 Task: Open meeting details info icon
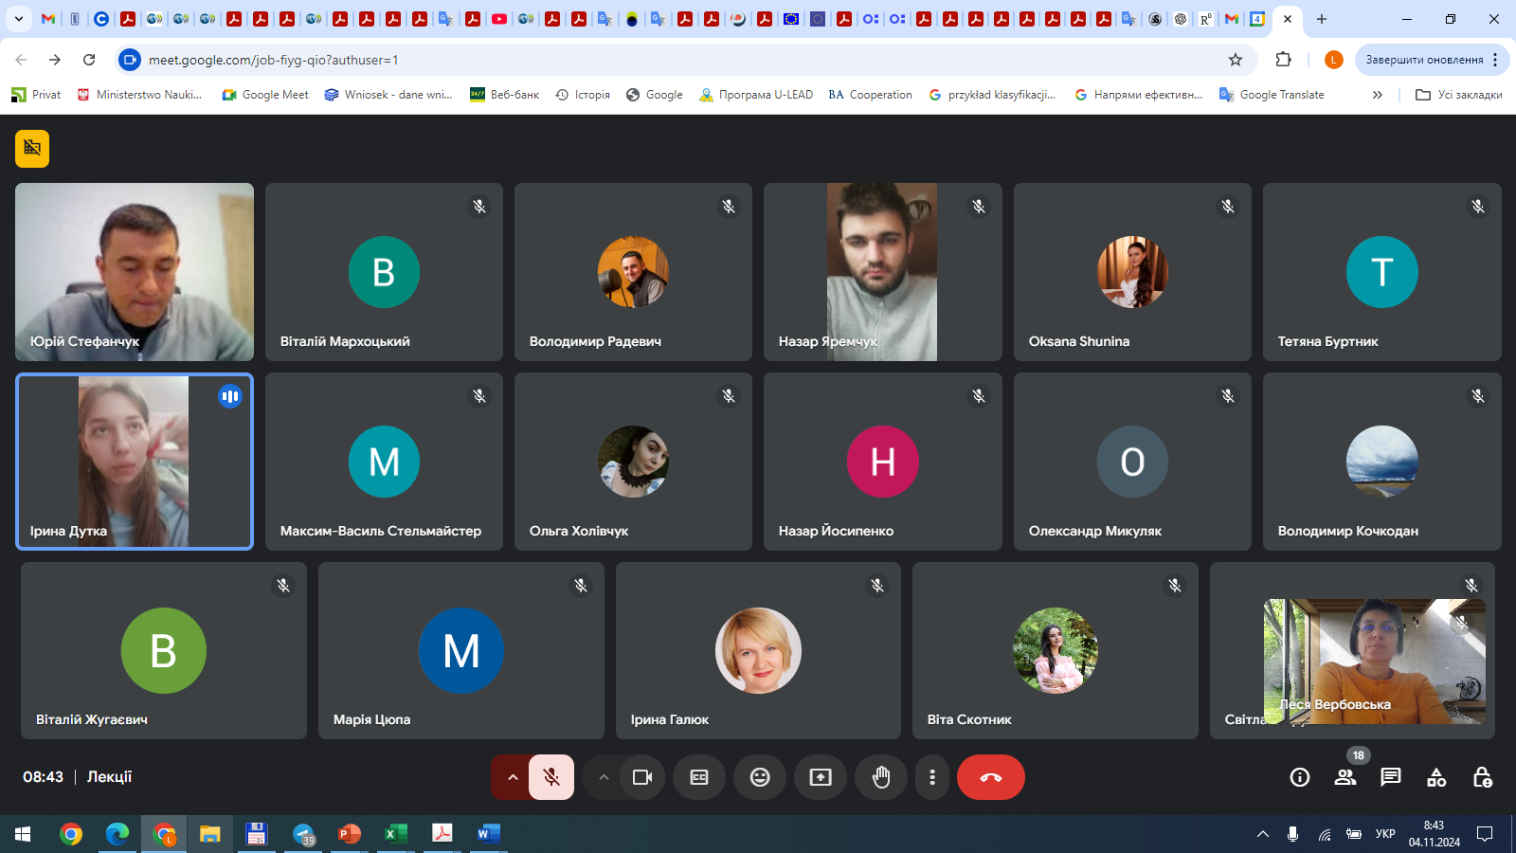click(1299, 777)
